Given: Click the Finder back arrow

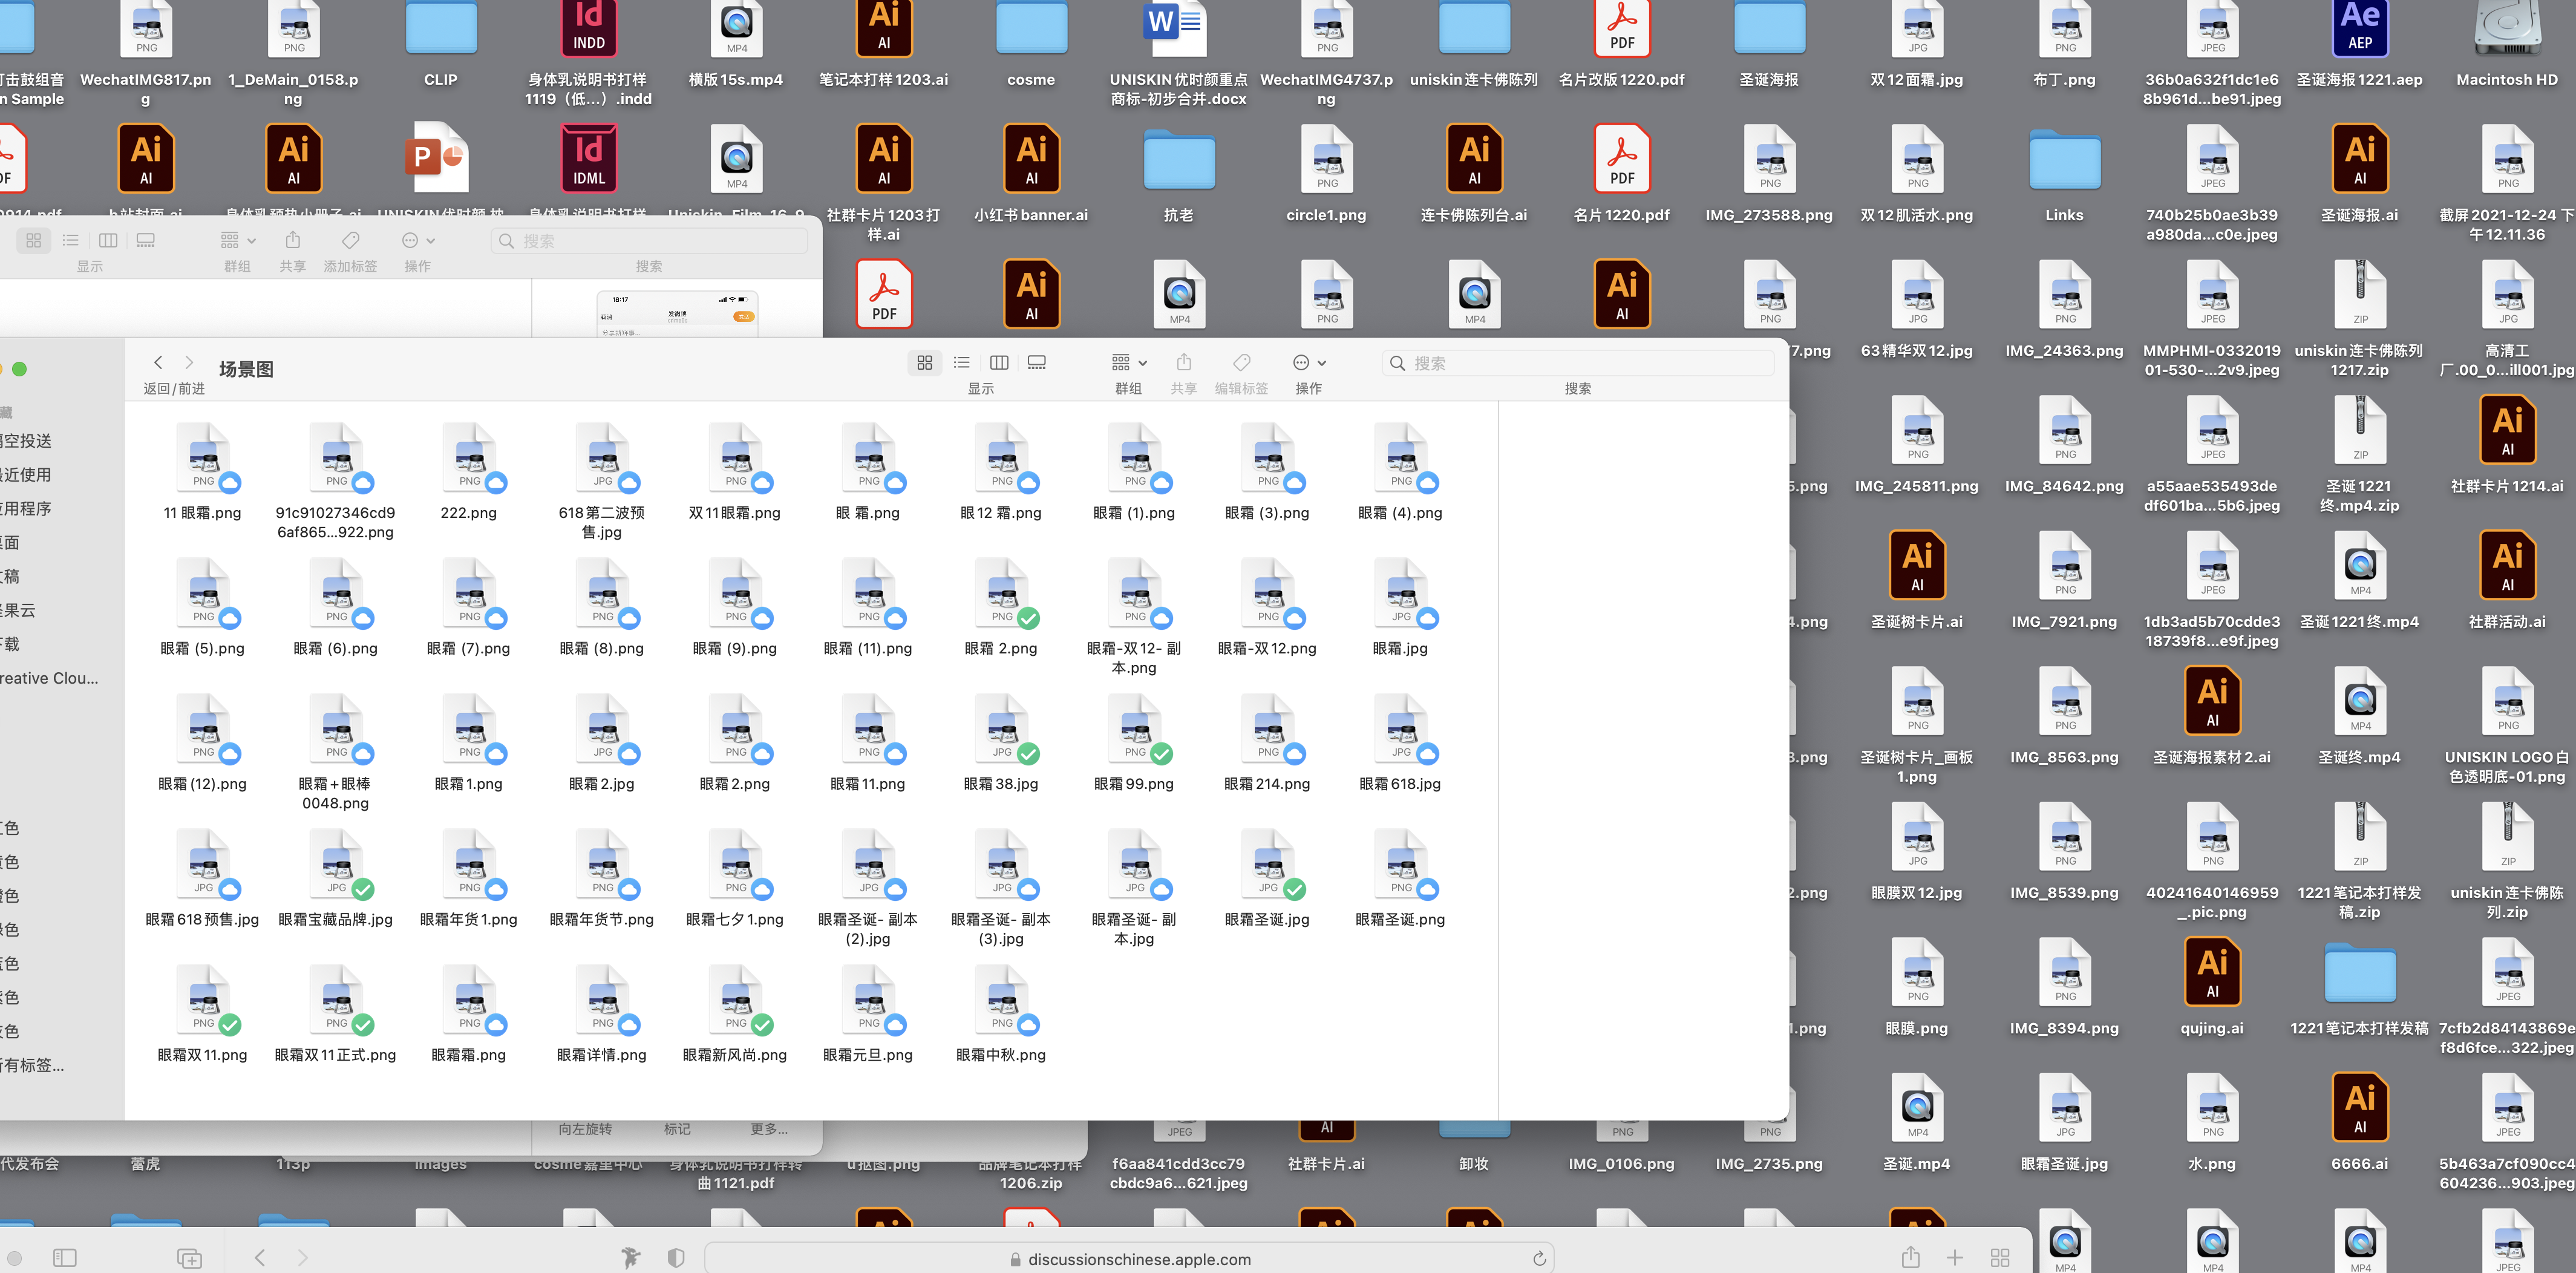Looking at the screenshot, I should (x=158, y=363).
